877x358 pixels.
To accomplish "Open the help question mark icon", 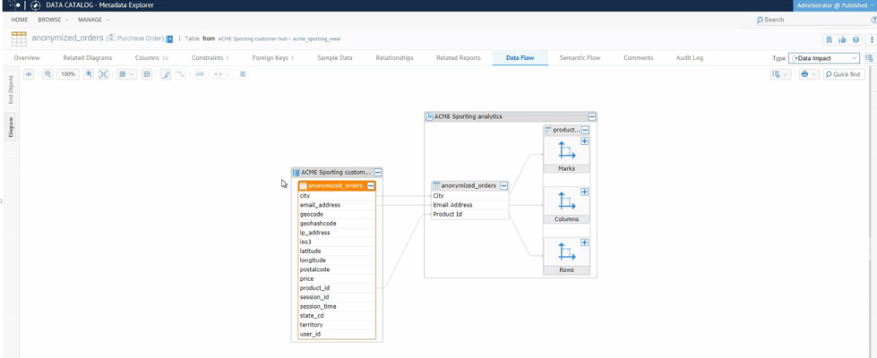I will pos(873,20).
